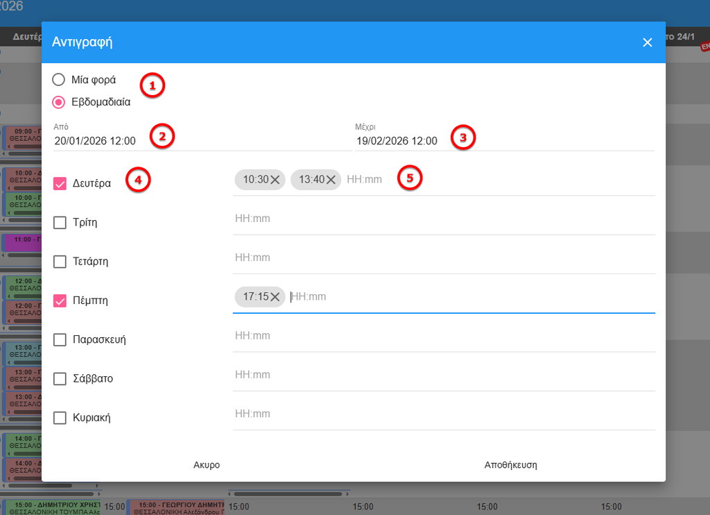
Task: Select the Εβδομαδιαία radio option
Action: pos(58,102)
